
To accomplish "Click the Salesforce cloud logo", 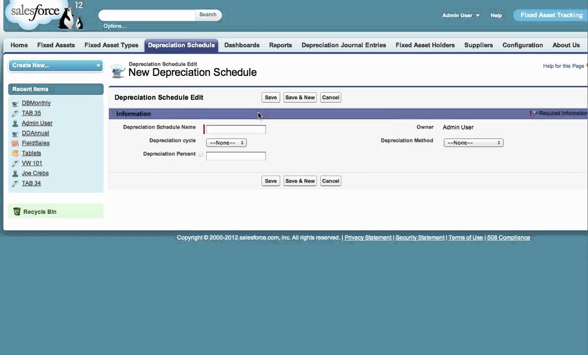I will pyautogui.click(x=36, y=15).
